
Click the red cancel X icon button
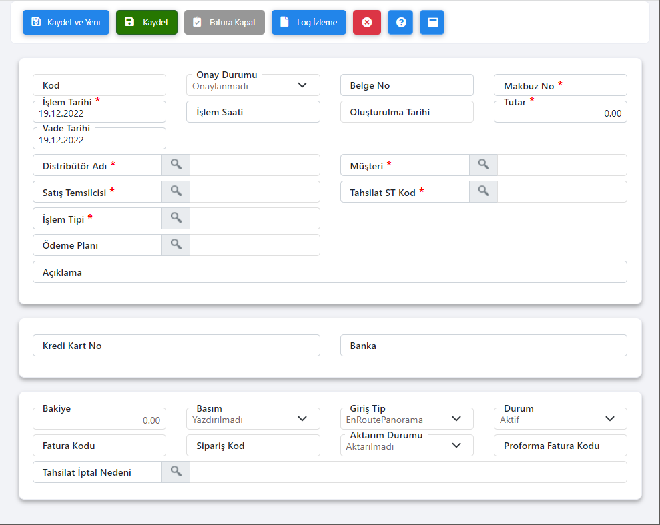366,22
